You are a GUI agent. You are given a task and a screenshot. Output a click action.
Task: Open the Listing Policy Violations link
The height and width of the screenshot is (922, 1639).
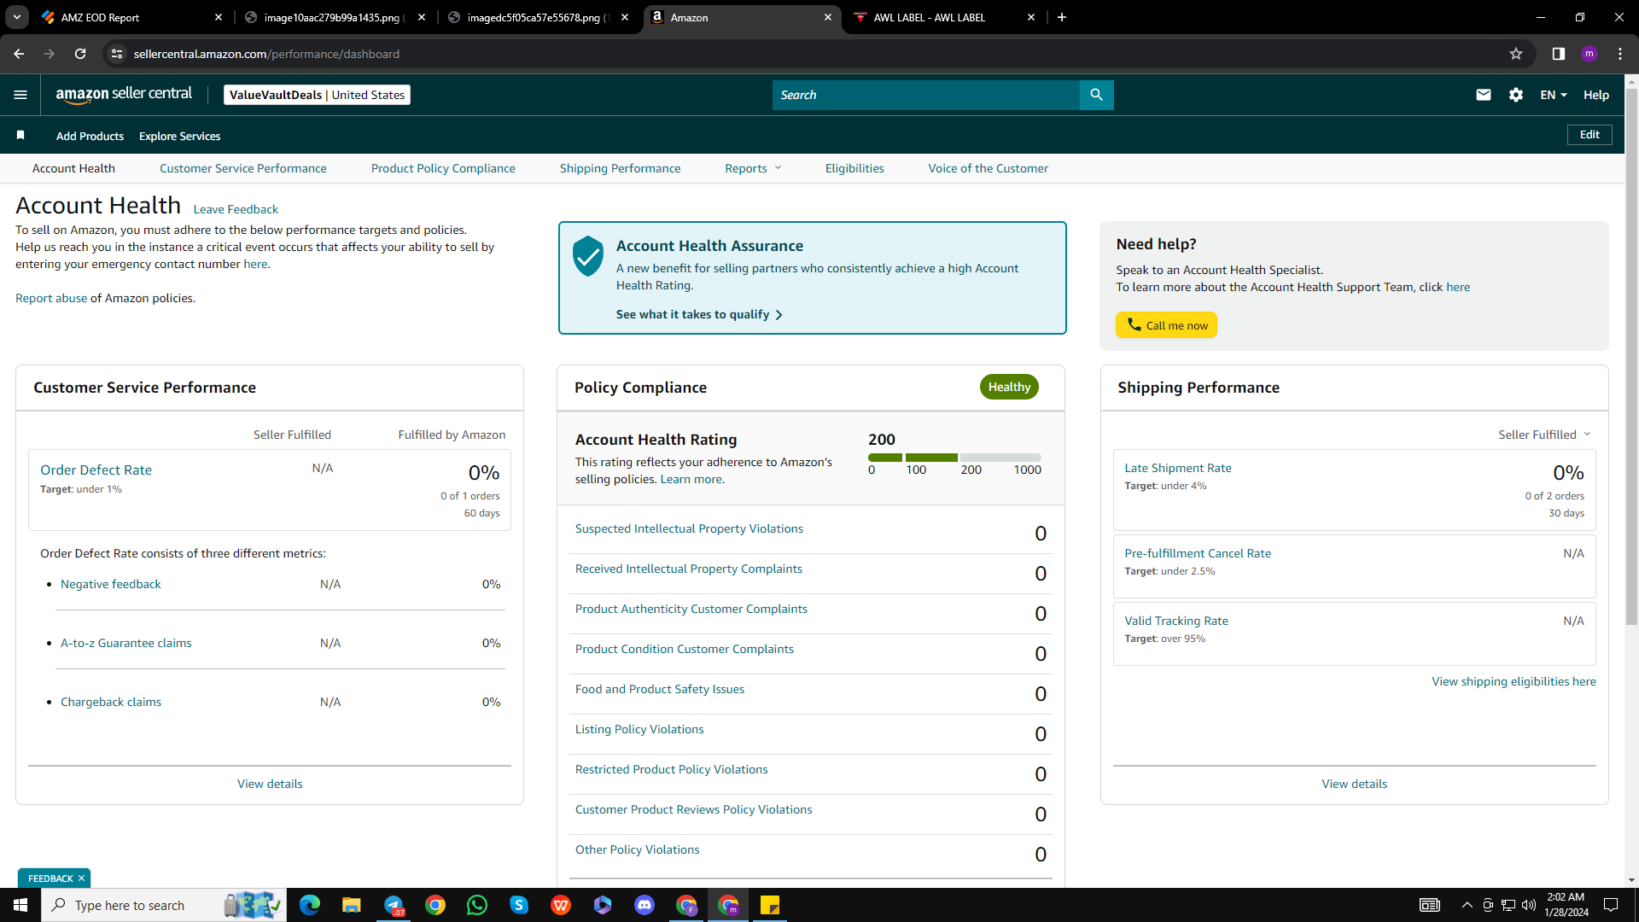(x=639, y=729)
